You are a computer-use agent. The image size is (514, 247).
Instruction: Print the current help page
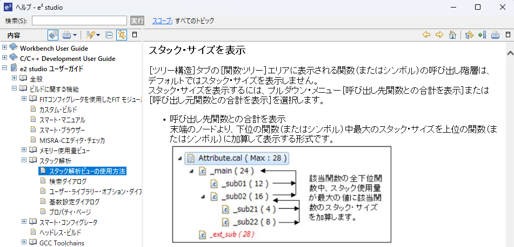[495, 35]
